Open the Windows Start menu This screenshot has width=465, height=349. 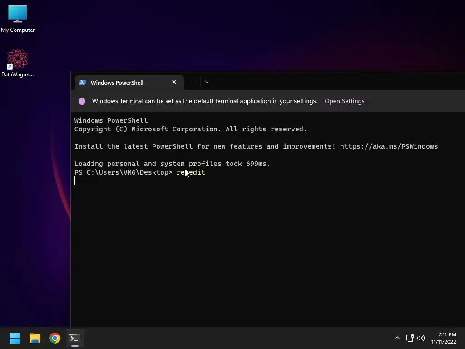tap(15, 338)
